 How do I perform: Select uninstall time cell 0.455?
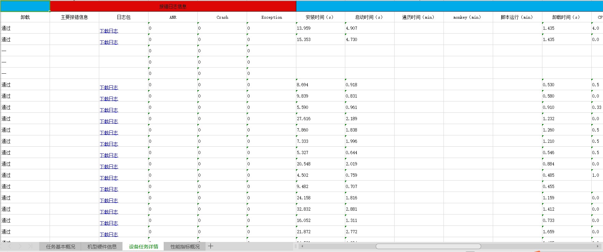tap(567, 186)
